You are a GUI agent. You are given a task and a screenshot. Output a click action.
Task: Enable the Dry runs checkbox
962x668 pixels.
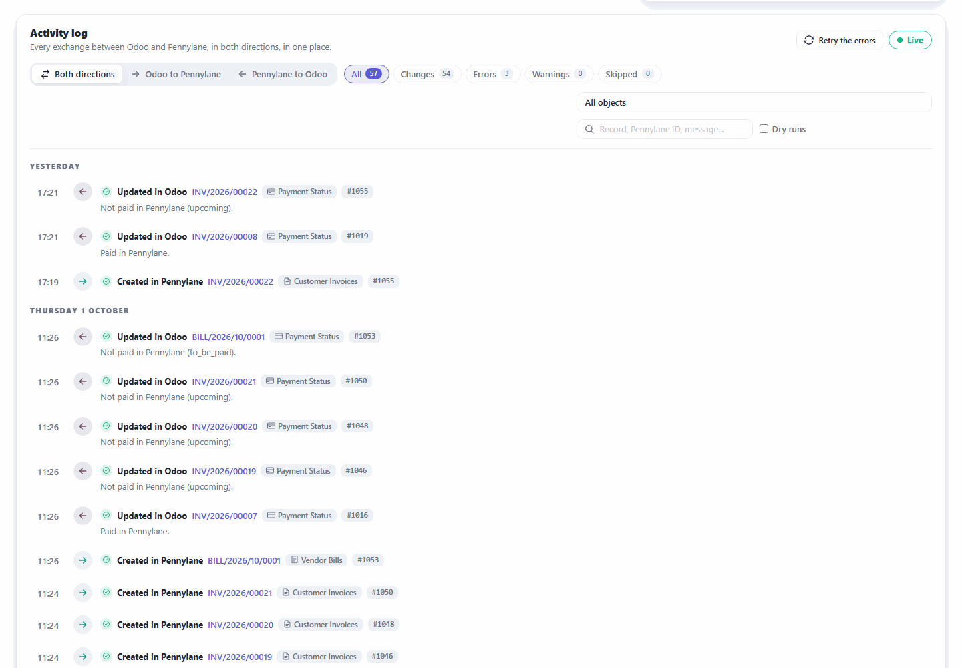(764, 129)
